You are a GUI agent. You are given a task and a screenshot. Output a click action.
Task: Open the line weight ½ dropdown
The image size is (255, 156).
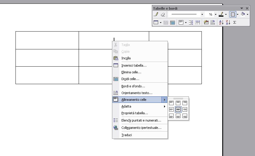pyautogui.click(x=216, y=15)
